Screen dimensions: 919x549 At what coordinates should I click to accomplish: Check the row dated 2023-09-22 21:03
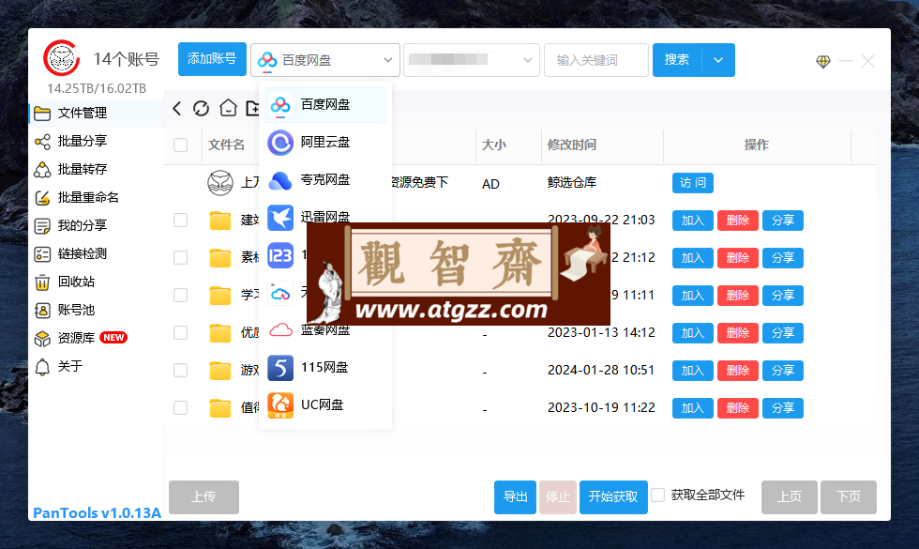pos(180,221)
